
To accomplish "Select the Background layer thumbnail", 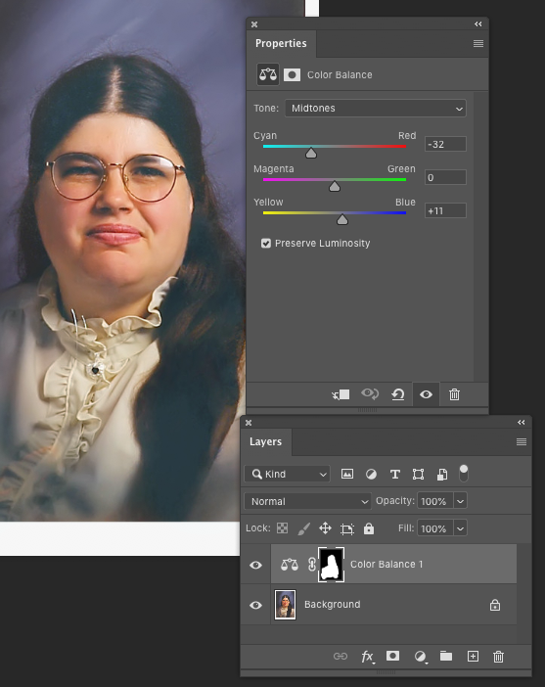I will (x=285, y=605).
